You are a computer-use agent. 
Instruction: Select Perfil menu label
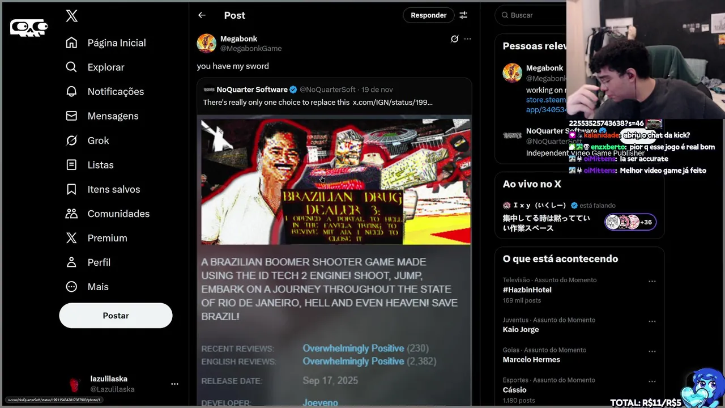[99, 262]
